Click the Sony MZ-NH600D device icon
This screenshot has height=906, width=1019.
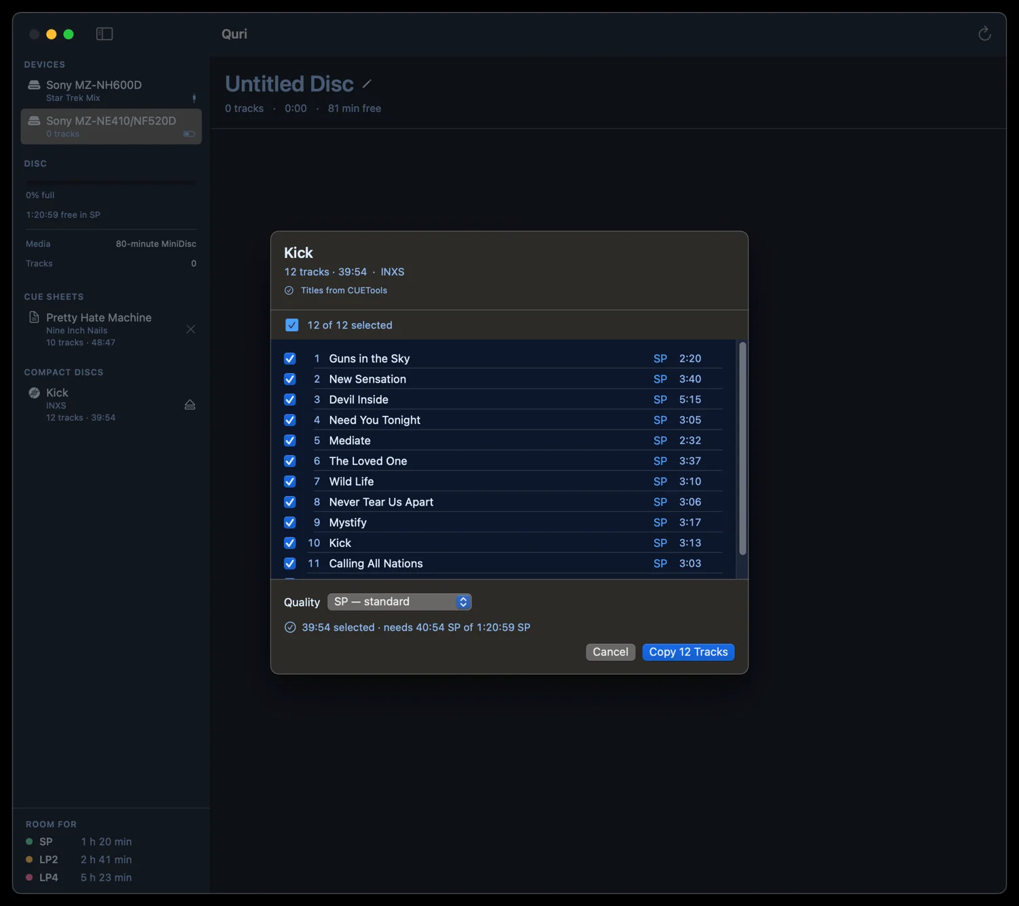(34, 85)
